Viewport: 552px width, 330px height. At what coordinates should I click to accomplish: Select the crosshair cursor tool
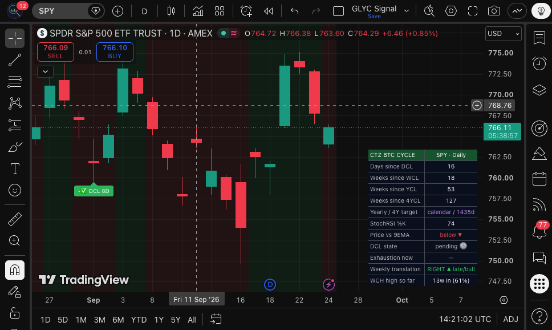[x=15, y=38]
